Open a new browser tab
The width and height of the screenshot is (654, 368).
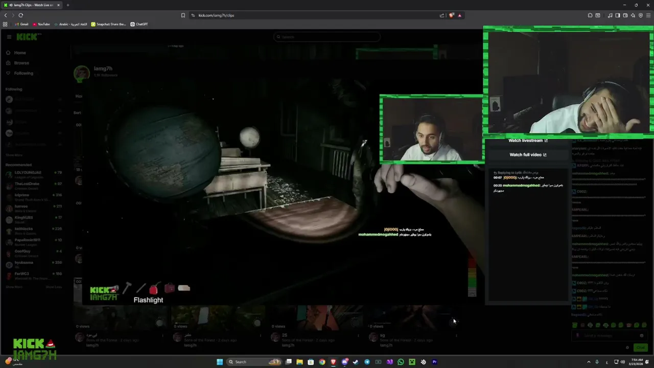[x=67, y=5]
